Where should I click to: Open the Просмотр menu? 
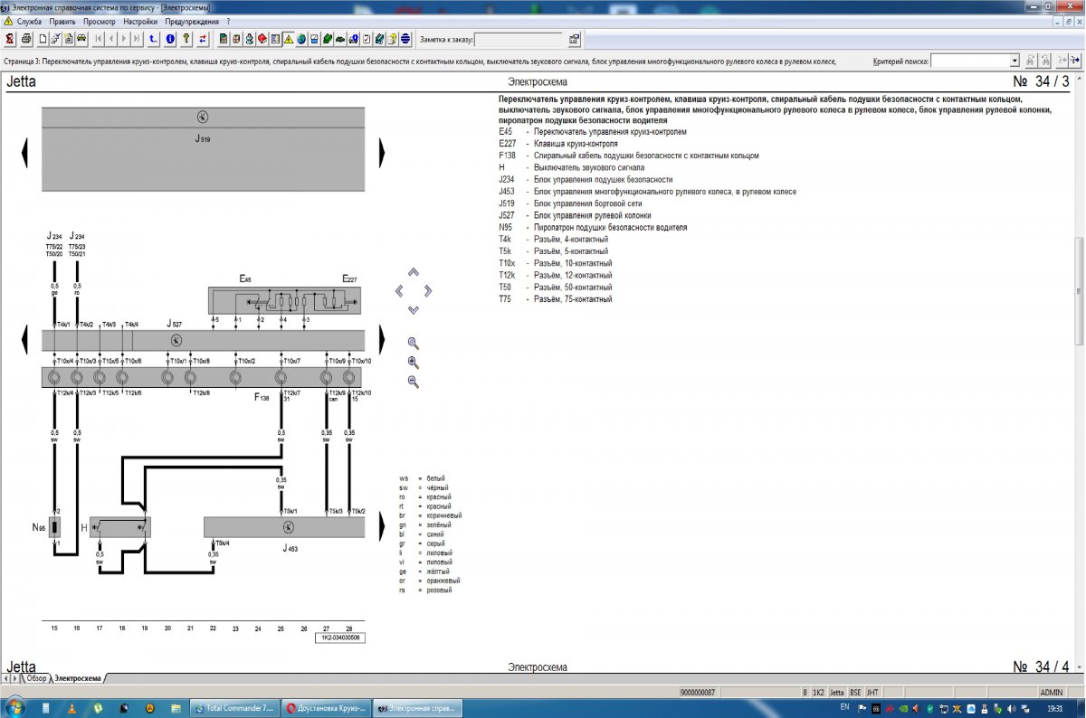(99, 21)
